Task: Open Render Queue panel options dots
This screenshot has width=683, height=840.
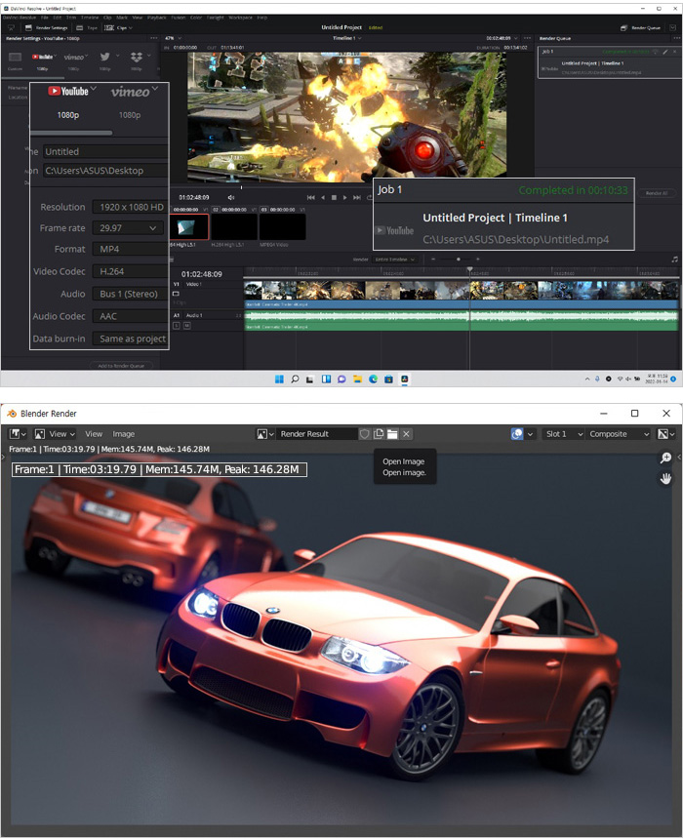Action: click(676, 39)
